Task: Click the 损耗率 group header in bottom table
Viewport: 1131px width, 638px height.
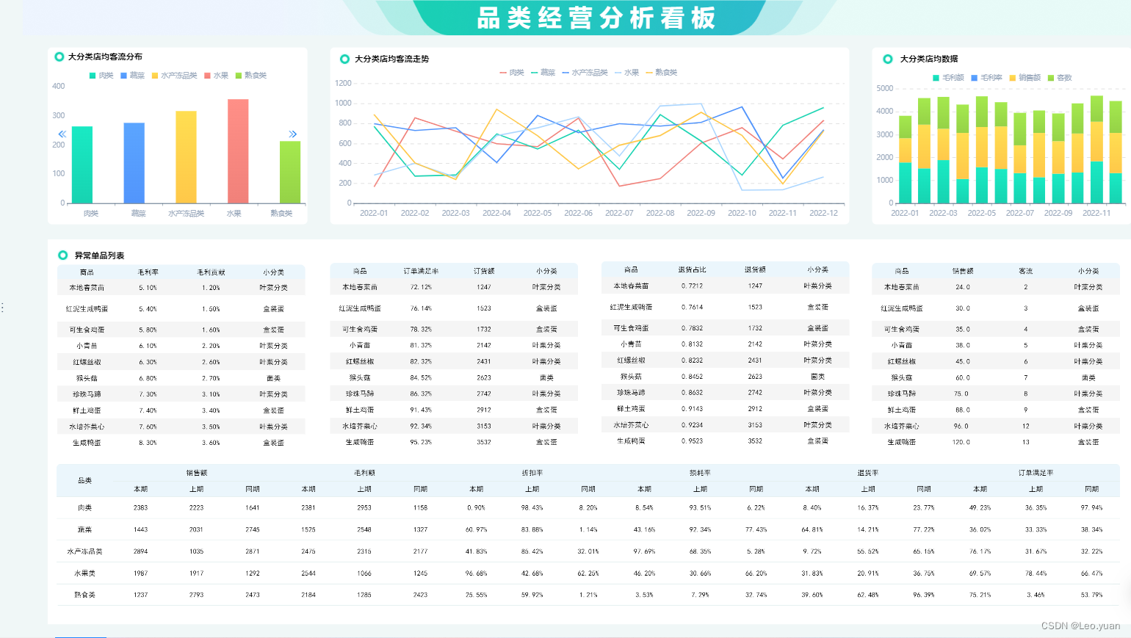Action: [700, 473]
